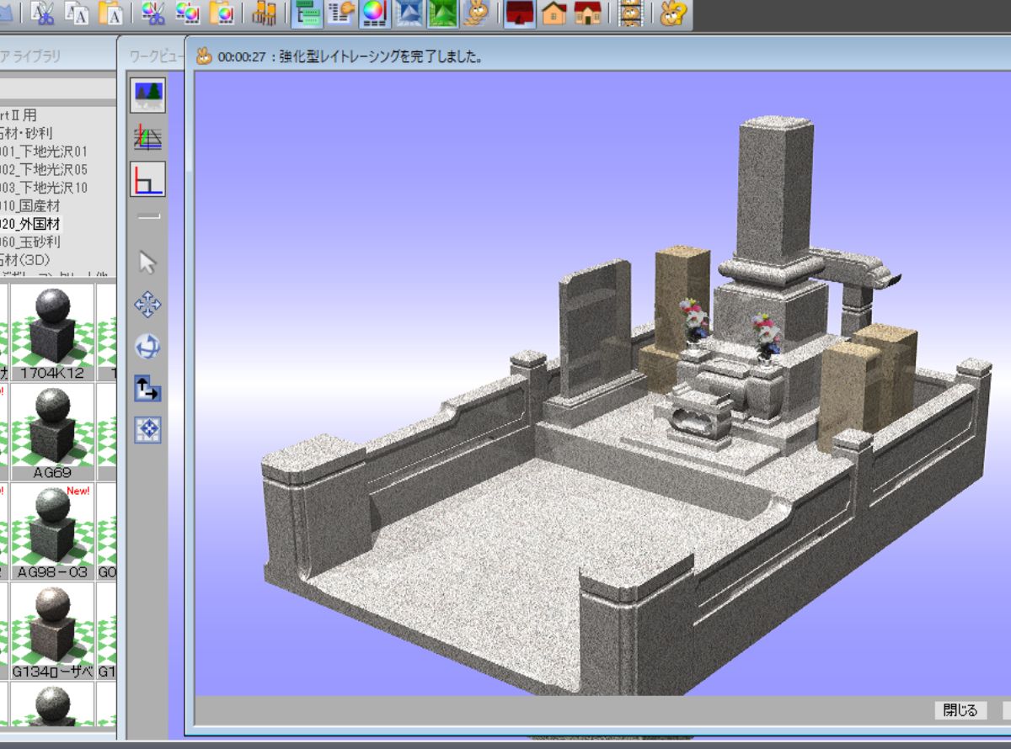Switch to the ワークビュー tab
This screenshot has height=749, width=1011.
tap(155, 56)
